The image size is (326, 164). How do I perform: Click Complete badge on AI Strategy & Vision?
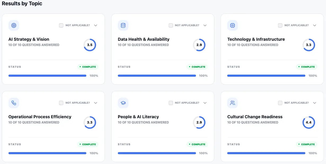88,67
